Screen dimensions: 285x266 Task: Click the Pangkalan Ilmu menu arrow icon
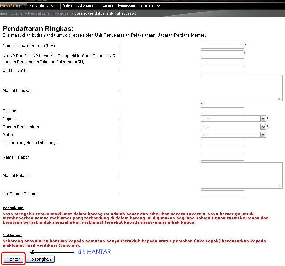tap(56, 6)
